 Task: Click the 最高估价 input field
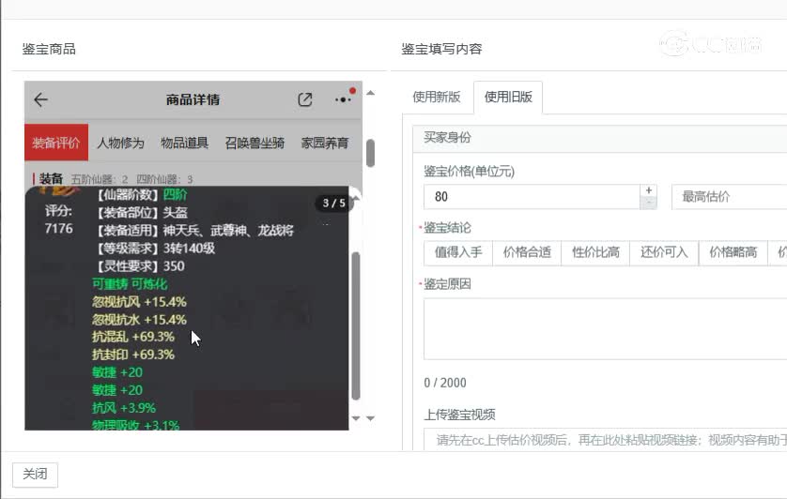[730, 197]
